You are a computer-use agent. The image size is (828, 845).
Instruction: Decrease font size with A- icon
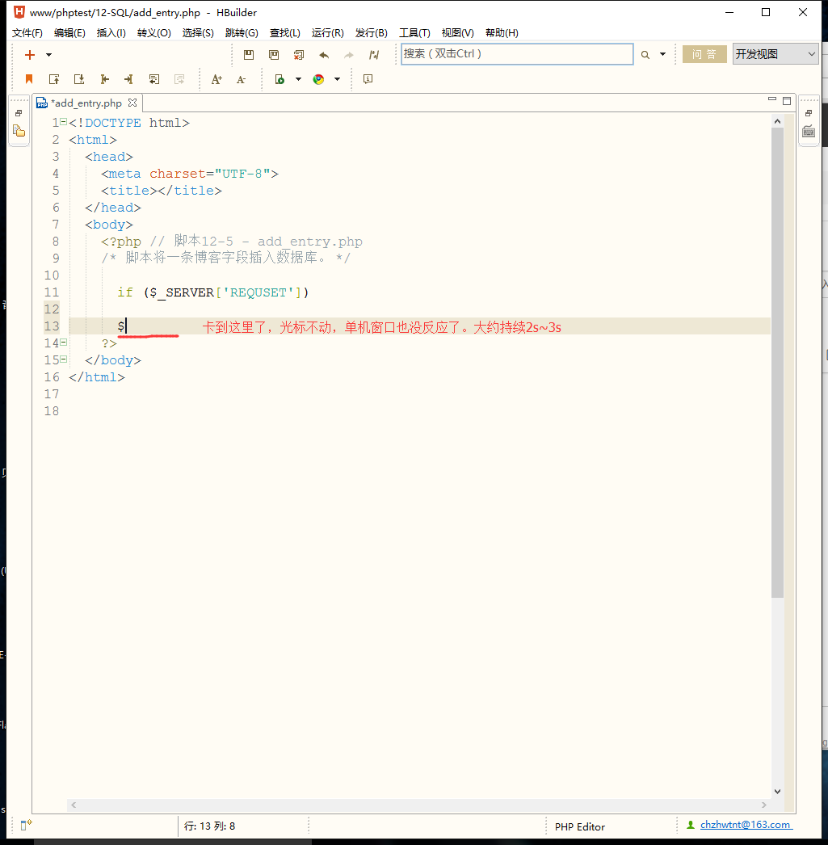coord(241,79)
